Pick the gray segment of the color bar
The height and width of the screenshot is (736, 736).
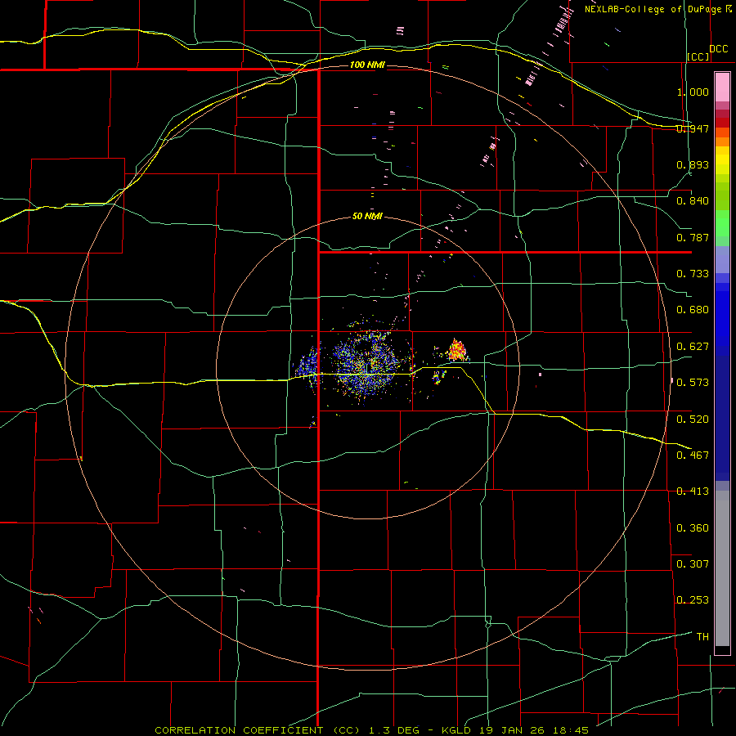point(722,568)
